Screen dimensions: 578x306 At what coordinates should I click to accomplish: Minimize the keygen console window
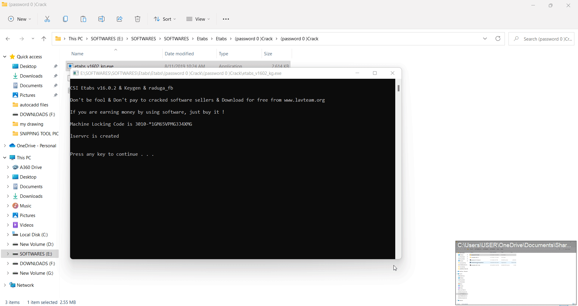click(357, 73)
